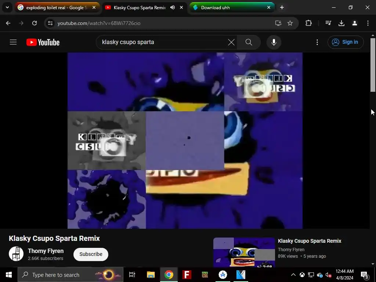Open YouTube settings three-dot menu
This screenshot has height=282, width=376.
(x=317, y=42)
